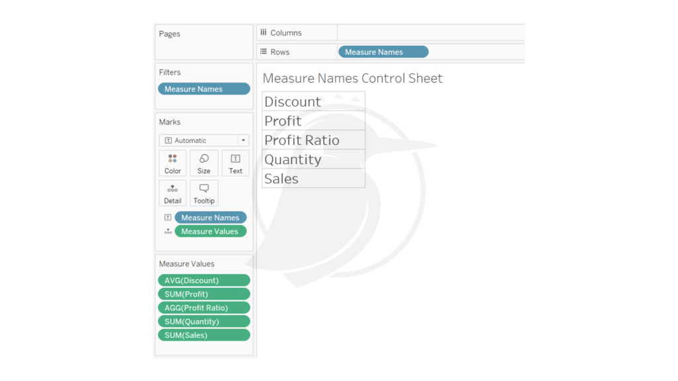Screen dimensions: 678x381
Task: Open the Detail marks card
Action: click(173, 193)
